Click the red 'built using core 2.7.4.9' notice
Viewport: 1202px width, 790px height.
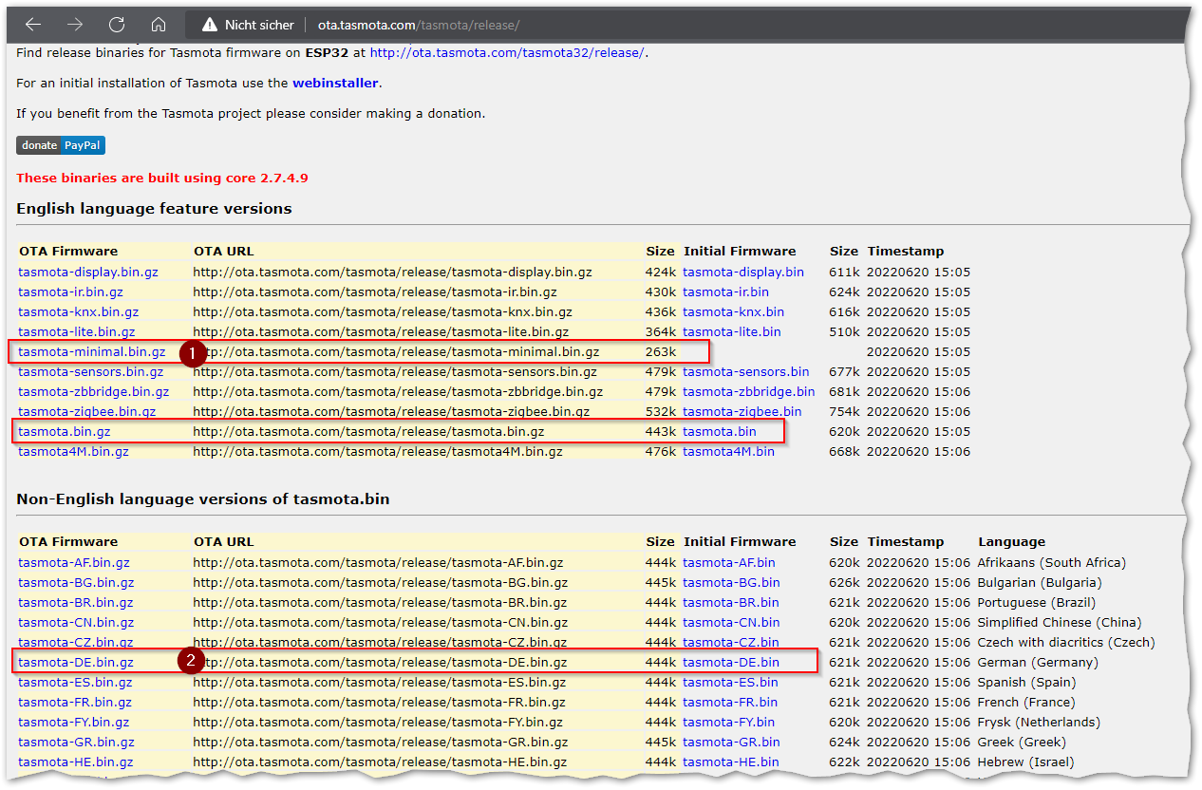[162, 178]
